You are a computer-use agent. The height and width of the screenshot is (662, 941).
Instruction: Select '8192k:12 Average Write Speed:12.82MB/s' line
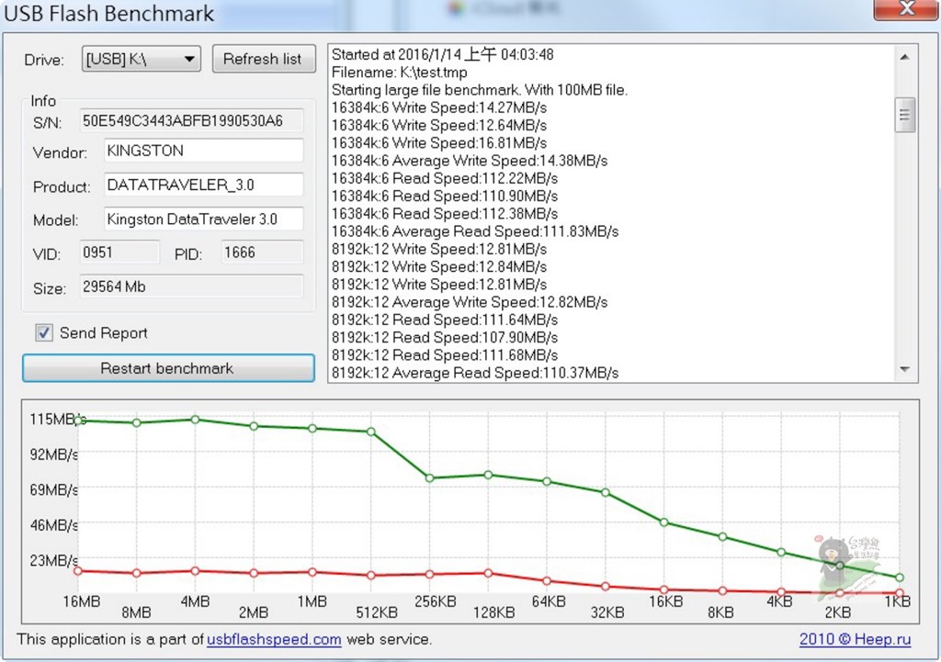click(470, 302)
